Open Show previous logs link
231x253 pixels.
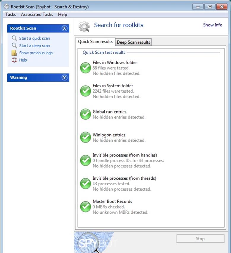click(x=36, y=53)
